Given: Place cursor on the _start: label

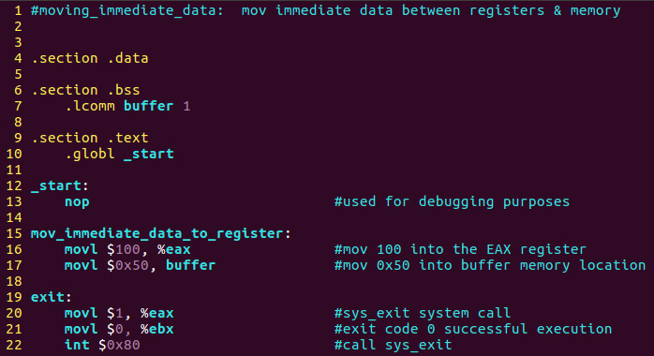Looking at the screenshot, I should pyautogui.click(x=60, y=185).
